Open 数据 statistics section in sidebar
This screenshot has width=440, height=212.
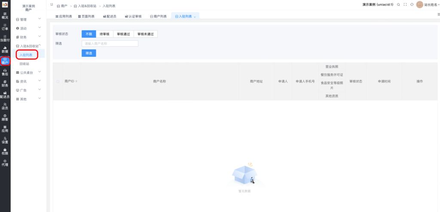pyautogui.click(x=5, y=50)
